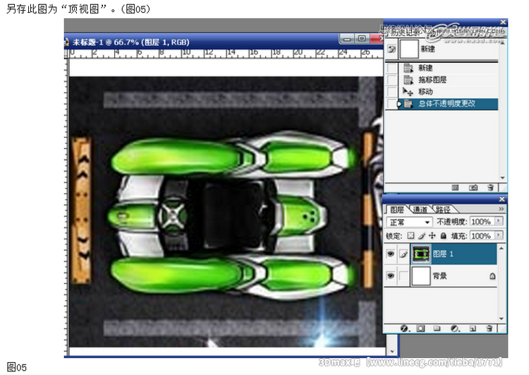Close the Layers panel
This screenshot has width=529, height=375.
(501, 199)
